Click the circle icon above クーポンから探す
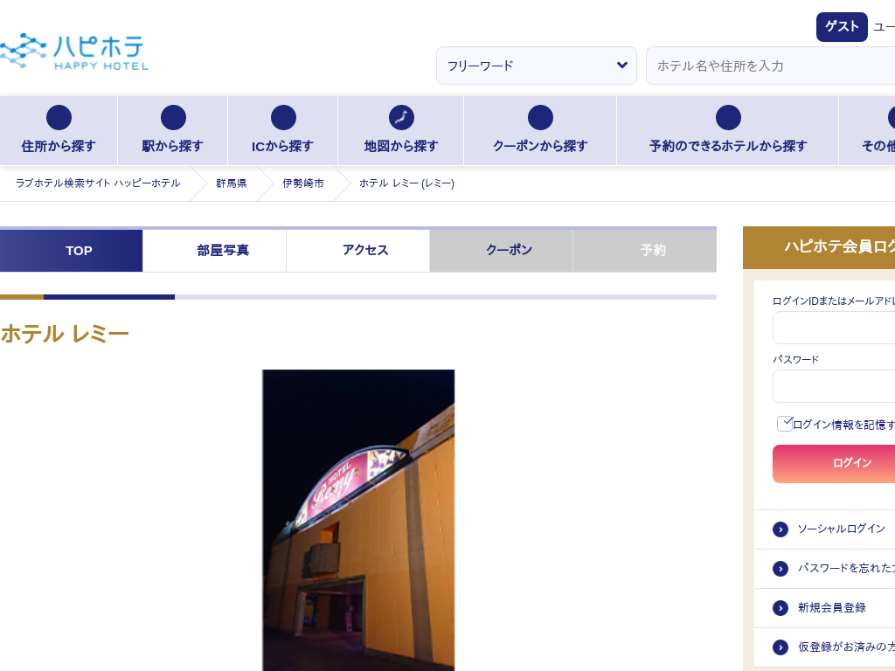Viewport: 895px width, 671px height. (x=540, y=118)
